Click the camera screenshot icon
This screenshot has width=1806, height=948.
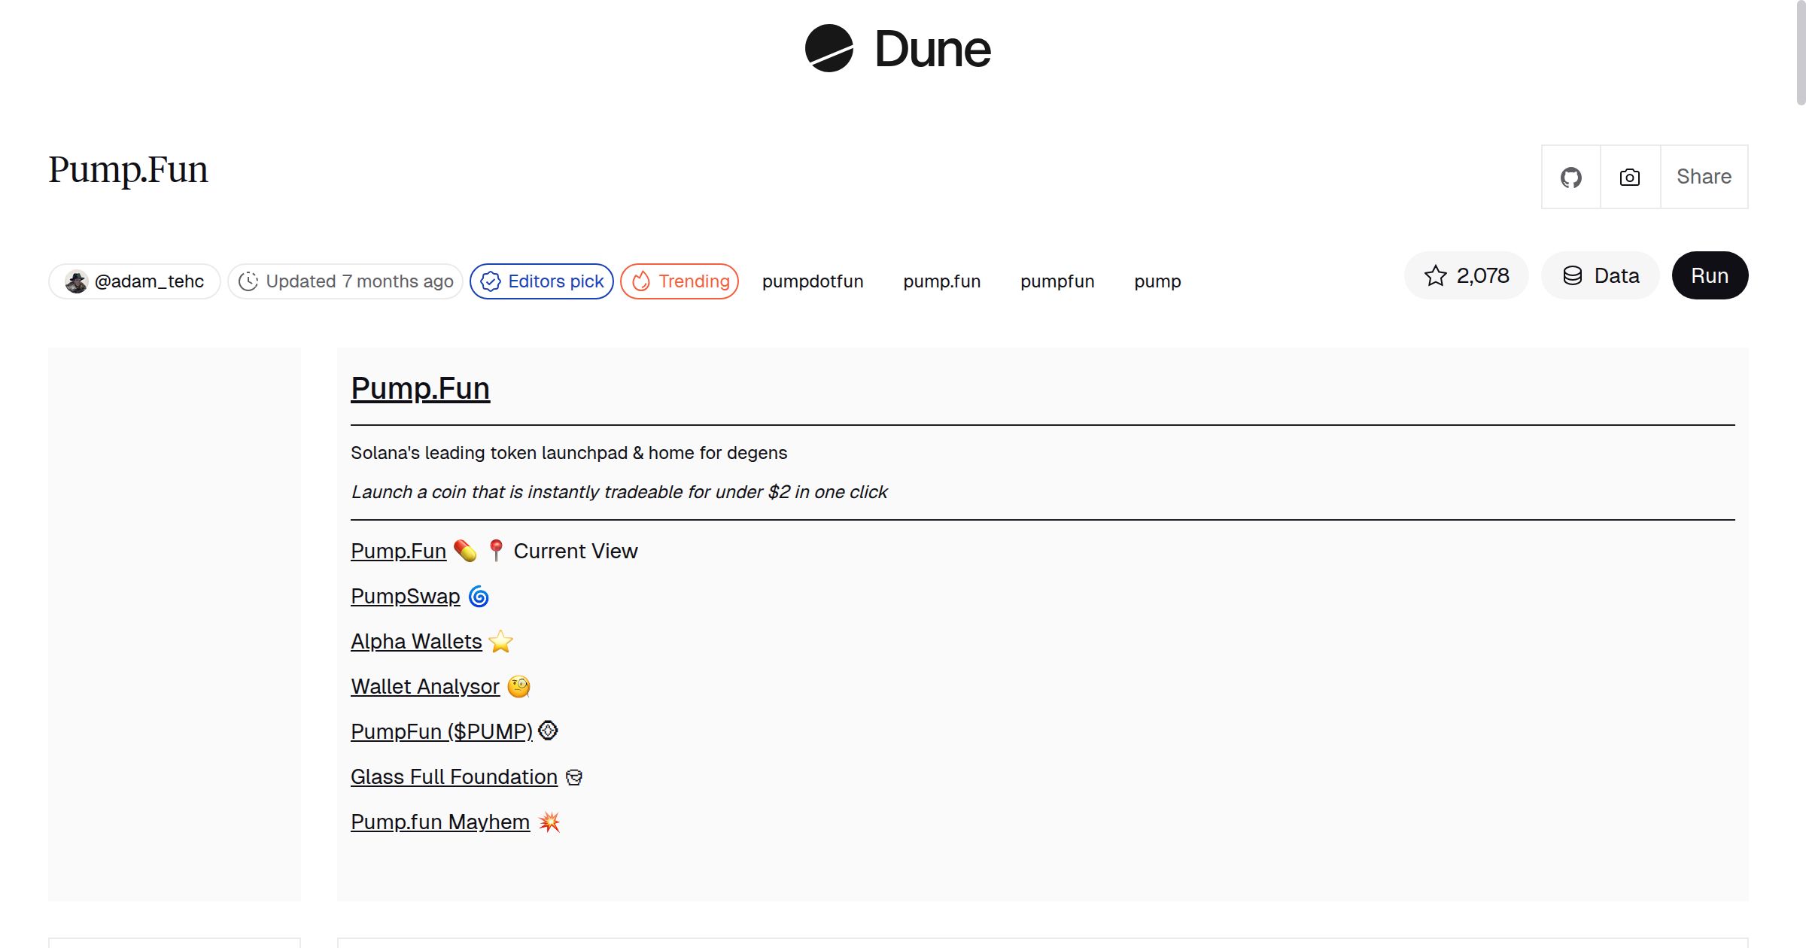1628,177
